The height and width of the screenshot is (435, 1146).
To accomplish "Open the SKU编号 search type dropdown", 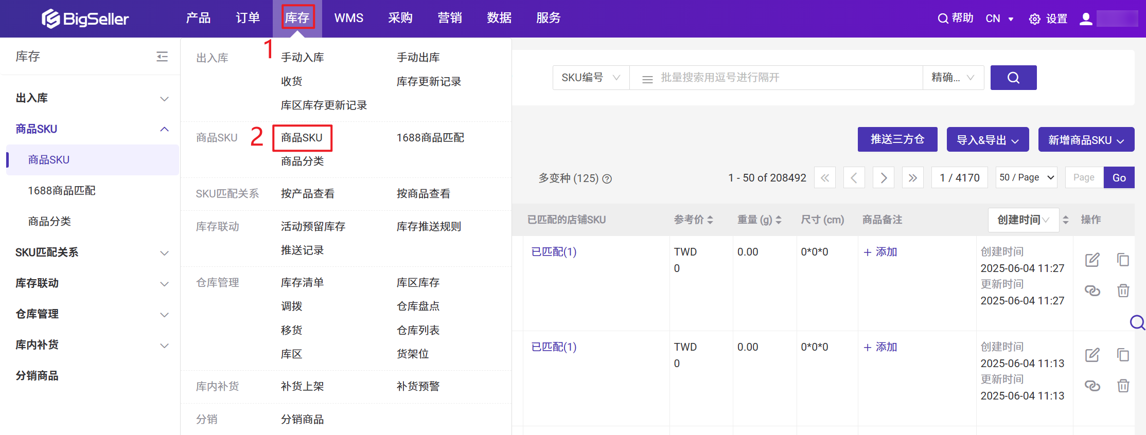I will click(591, 78).
